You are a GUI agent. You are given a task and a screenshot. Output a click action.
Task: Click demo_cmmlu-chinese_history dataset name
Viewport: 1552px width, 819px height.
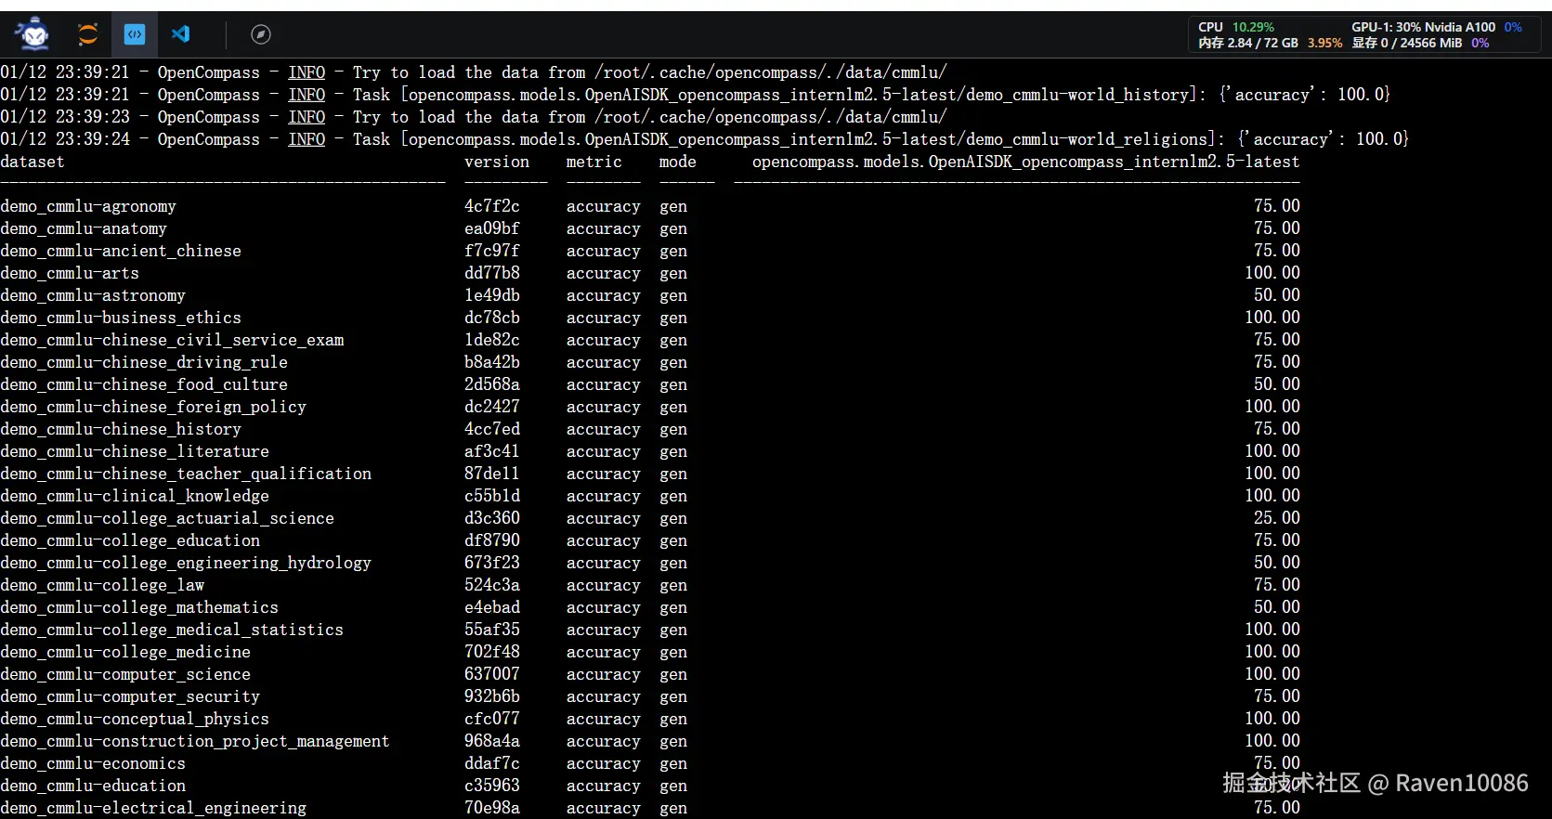(x=121, y=429)
